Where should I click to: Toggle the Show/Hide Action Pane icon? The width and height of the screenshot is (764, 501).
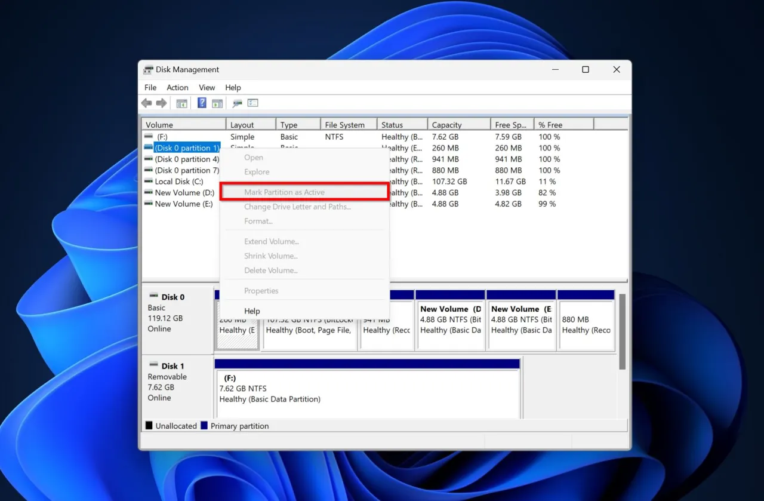217,103
